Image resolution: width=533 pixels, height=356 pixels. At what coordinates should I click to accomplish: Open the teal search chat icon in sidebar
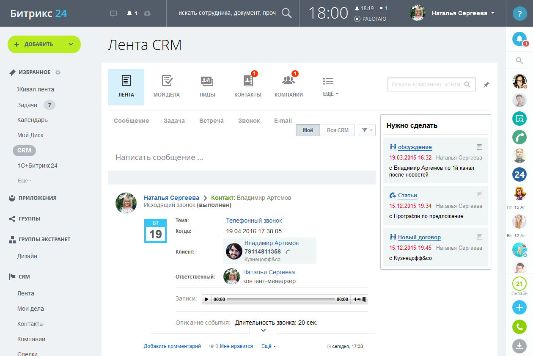[519, 119]
